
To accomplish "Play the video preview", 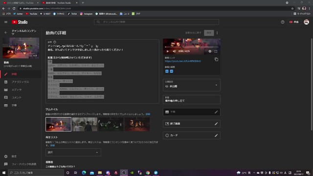I will point(167,51).
